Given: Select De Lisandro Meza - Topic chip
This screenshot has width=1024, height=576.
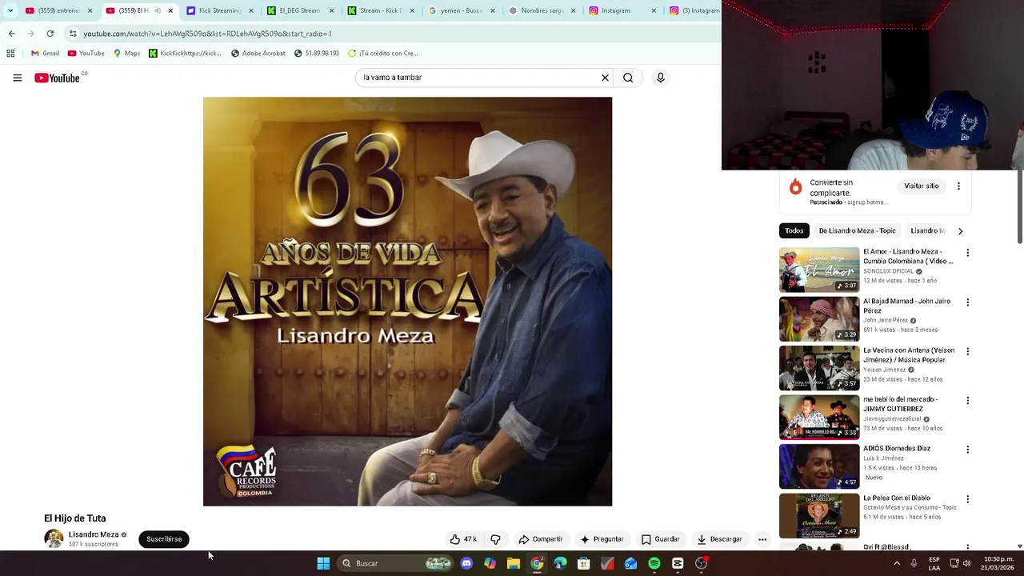Looking at the screenshot, I should tap(857, 230).
